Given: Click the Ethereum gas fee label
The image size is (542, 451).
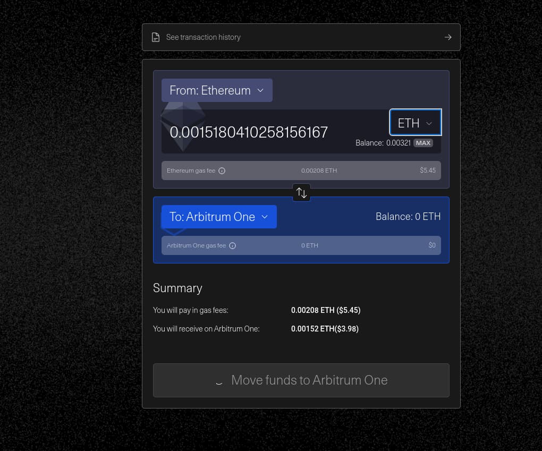Looking at the screenshot, I should coord(191,171).
